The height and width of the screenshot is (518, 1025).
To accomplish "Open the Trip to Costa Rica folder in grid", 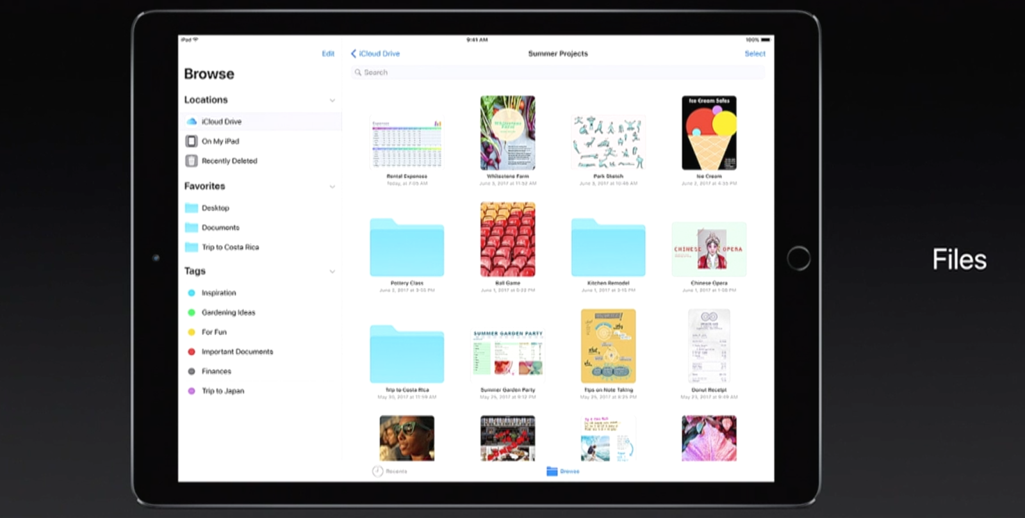I will [x=407, y=354].
